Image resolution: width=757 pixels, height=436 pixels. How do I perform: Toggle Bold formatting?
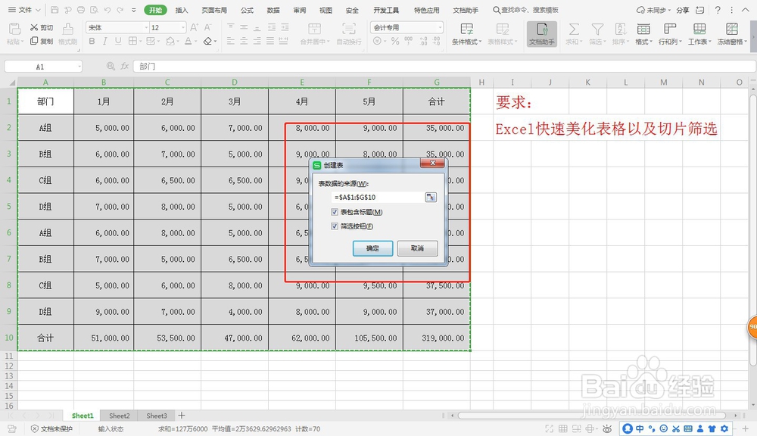(x=92, y=42)
